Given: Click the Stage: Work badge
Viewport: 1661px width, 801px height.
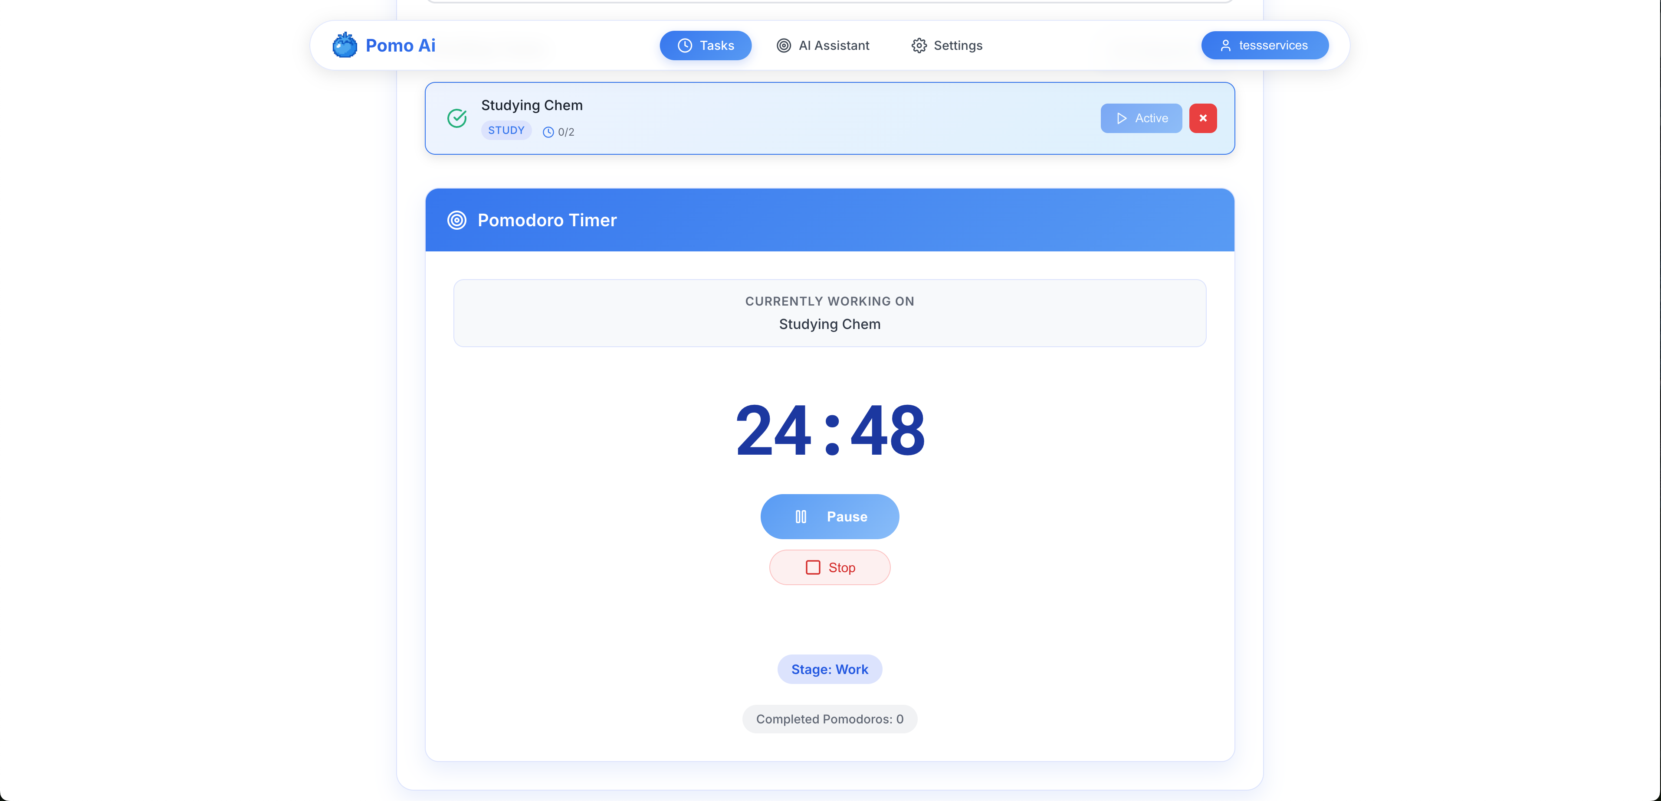Looking at the screenshot, I should (x=829, y=670).
